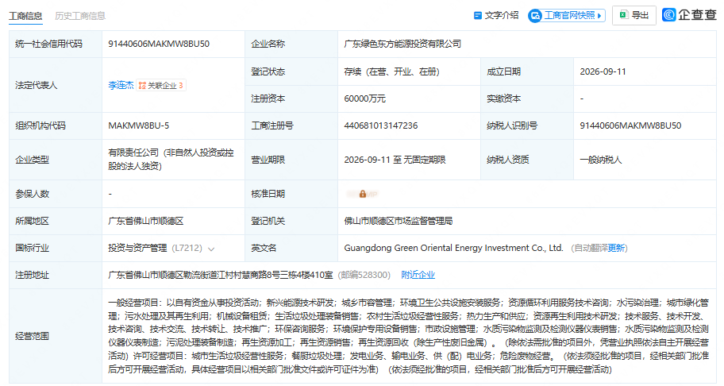
Task: Open legal representative 李连杰 link
Action: tap(121, 86)
